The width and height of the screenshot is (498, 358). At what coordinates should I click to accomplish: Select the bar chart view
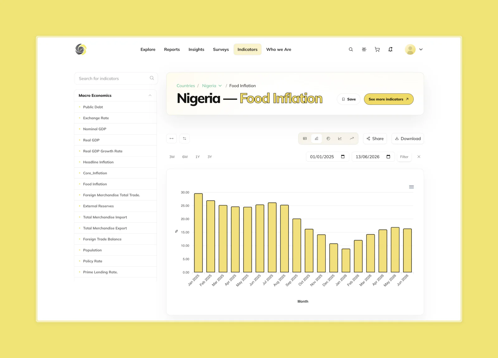click(x=317, y=139)
